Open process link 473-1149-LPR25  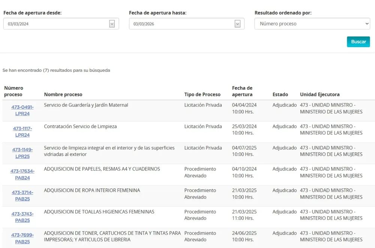pos(22,153)
